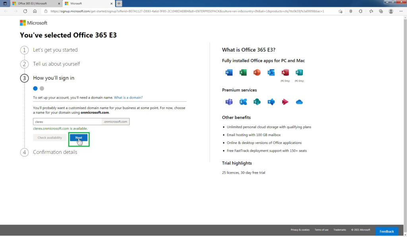Click the Premium services heading
The width and height of the screenshot is (407, 237).
click(239, 90)
